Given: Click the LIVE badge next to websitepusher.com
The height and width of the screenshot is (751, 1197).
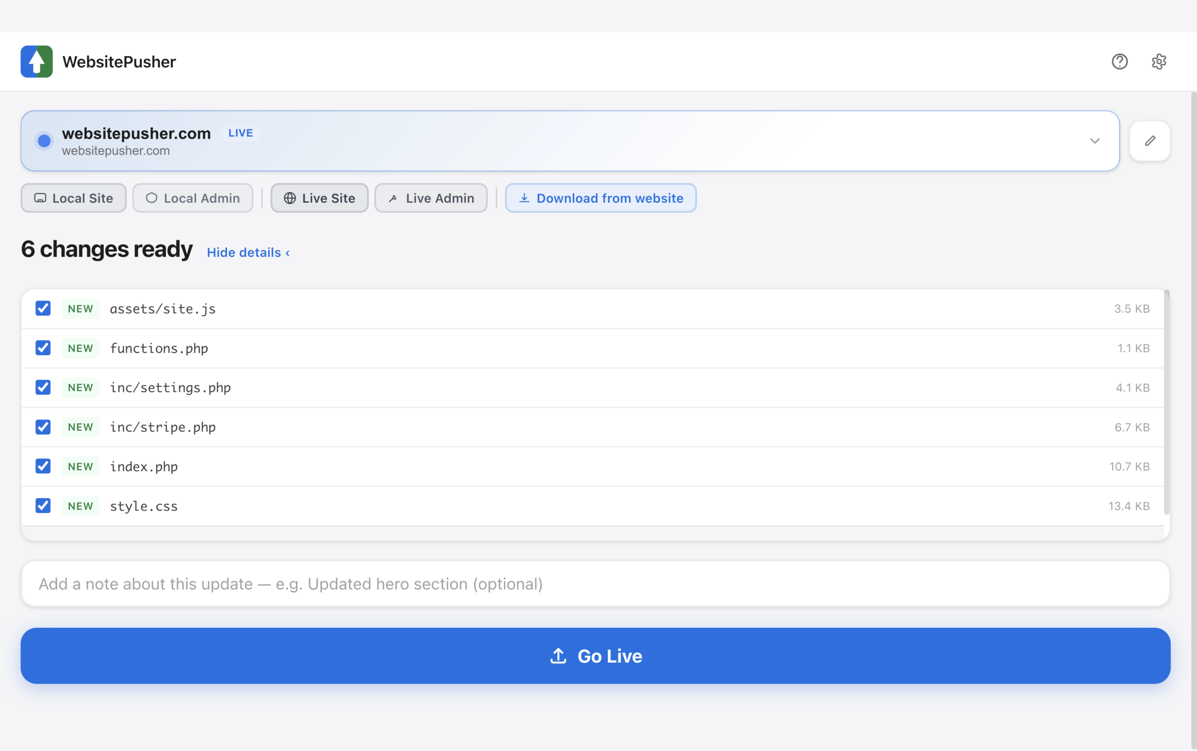Looking at the screenshot, I should tap(240, 133).
